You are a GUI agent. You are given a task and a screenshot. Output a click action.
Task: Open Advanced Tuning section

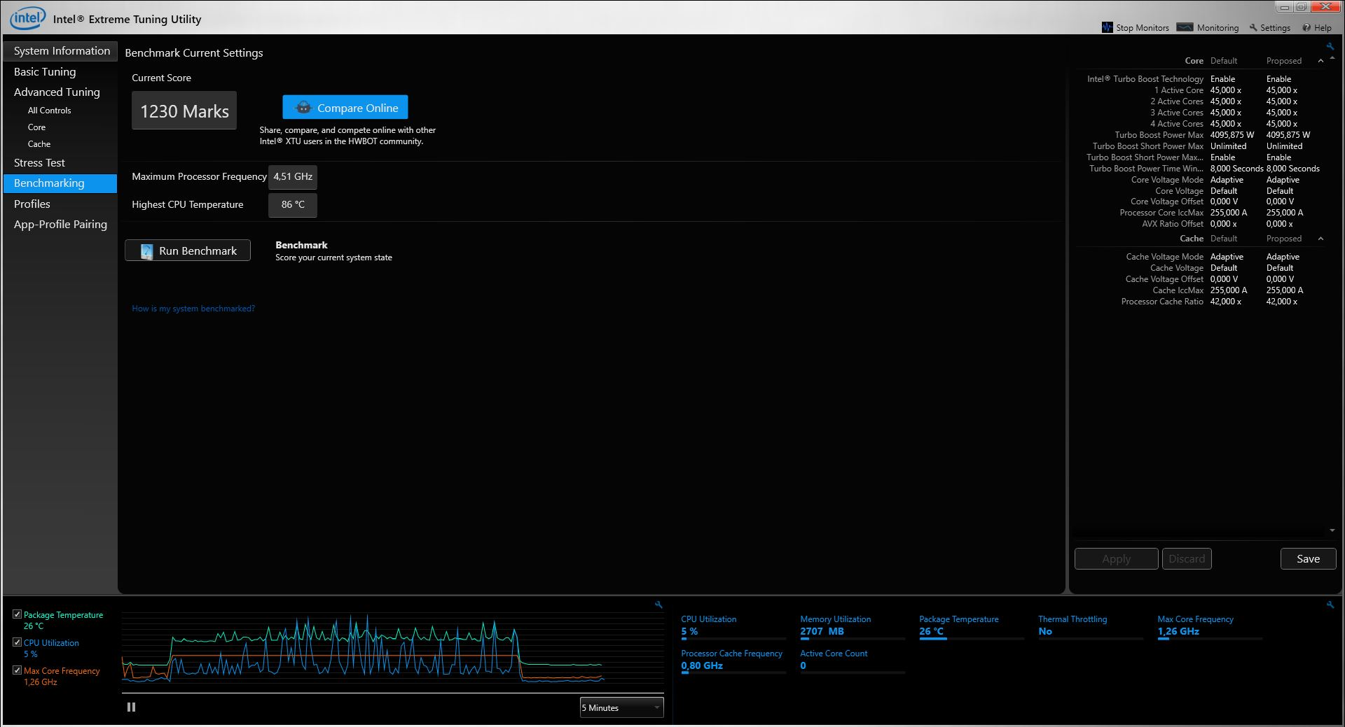tap(57, 92)
